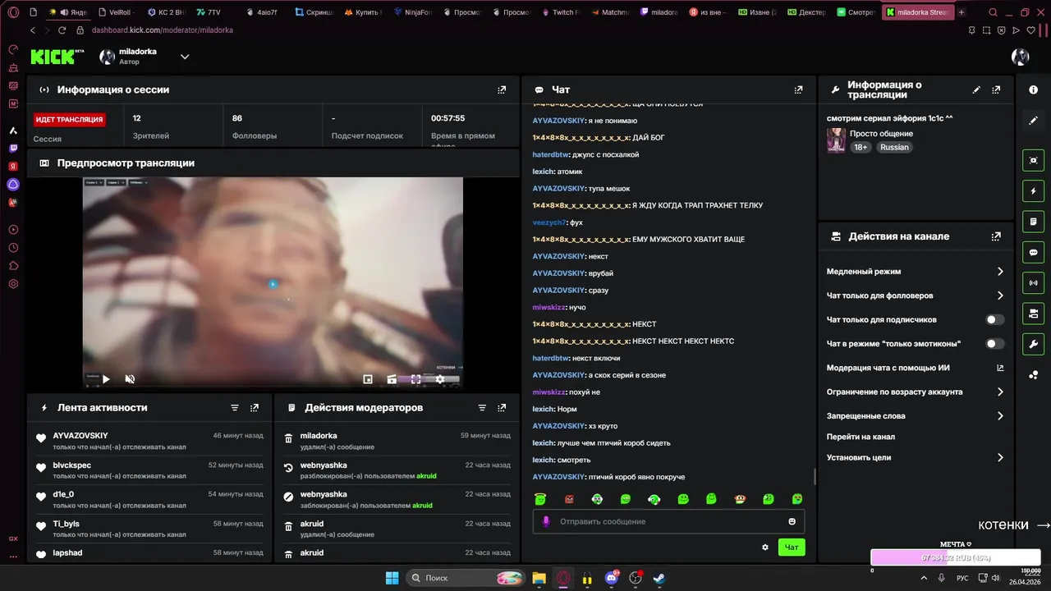Viewport: 1051px width, 591px height.
Task: Click the Russian language tag
Action: (894, 147)
